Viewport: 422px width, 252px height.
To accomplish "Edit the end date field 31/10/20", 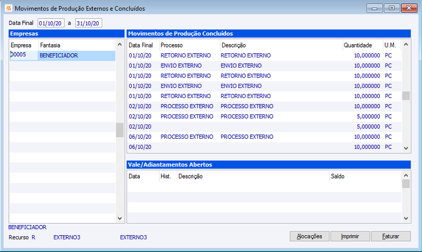I will point(89,23).
